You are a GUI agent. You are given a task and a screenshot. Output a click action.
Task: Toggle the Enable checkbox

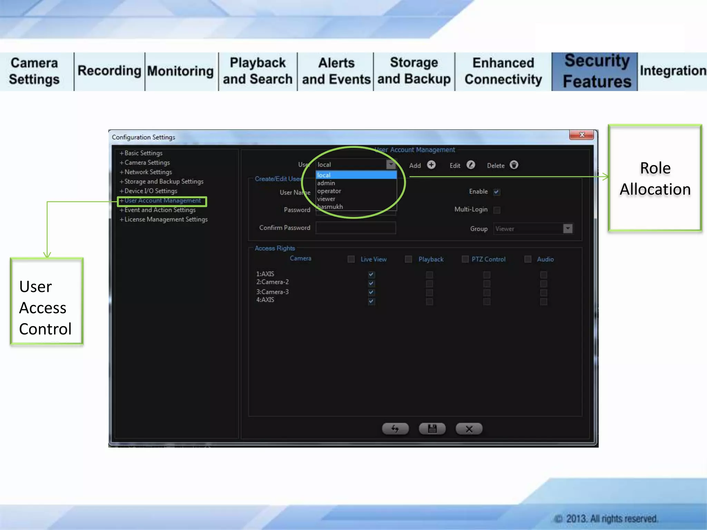pos(497,192)
